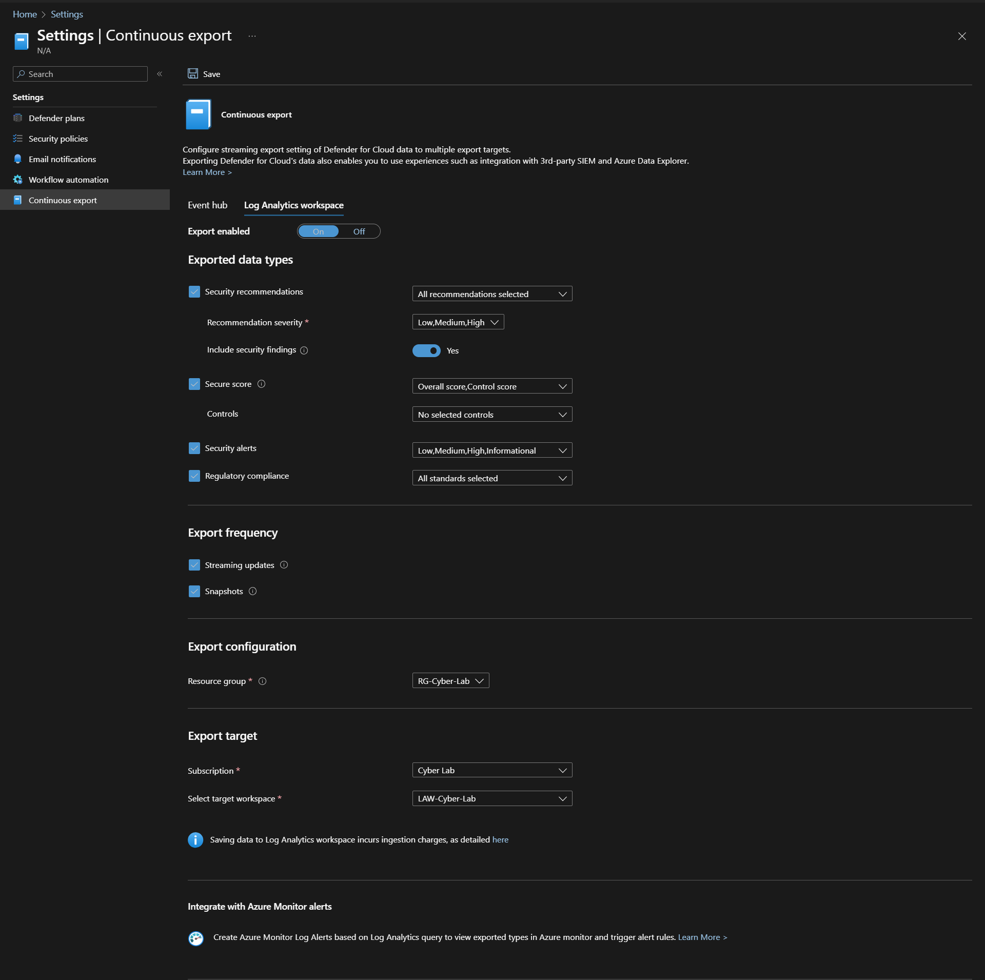This screenshot has height=980, width=985.
Task: Click the Save button
Action: click(204, 74)
